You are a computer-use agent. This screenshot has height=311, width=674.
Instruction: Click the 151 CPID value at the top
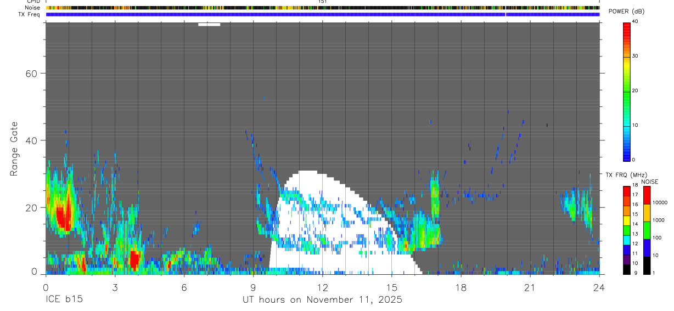pos(322,2)
